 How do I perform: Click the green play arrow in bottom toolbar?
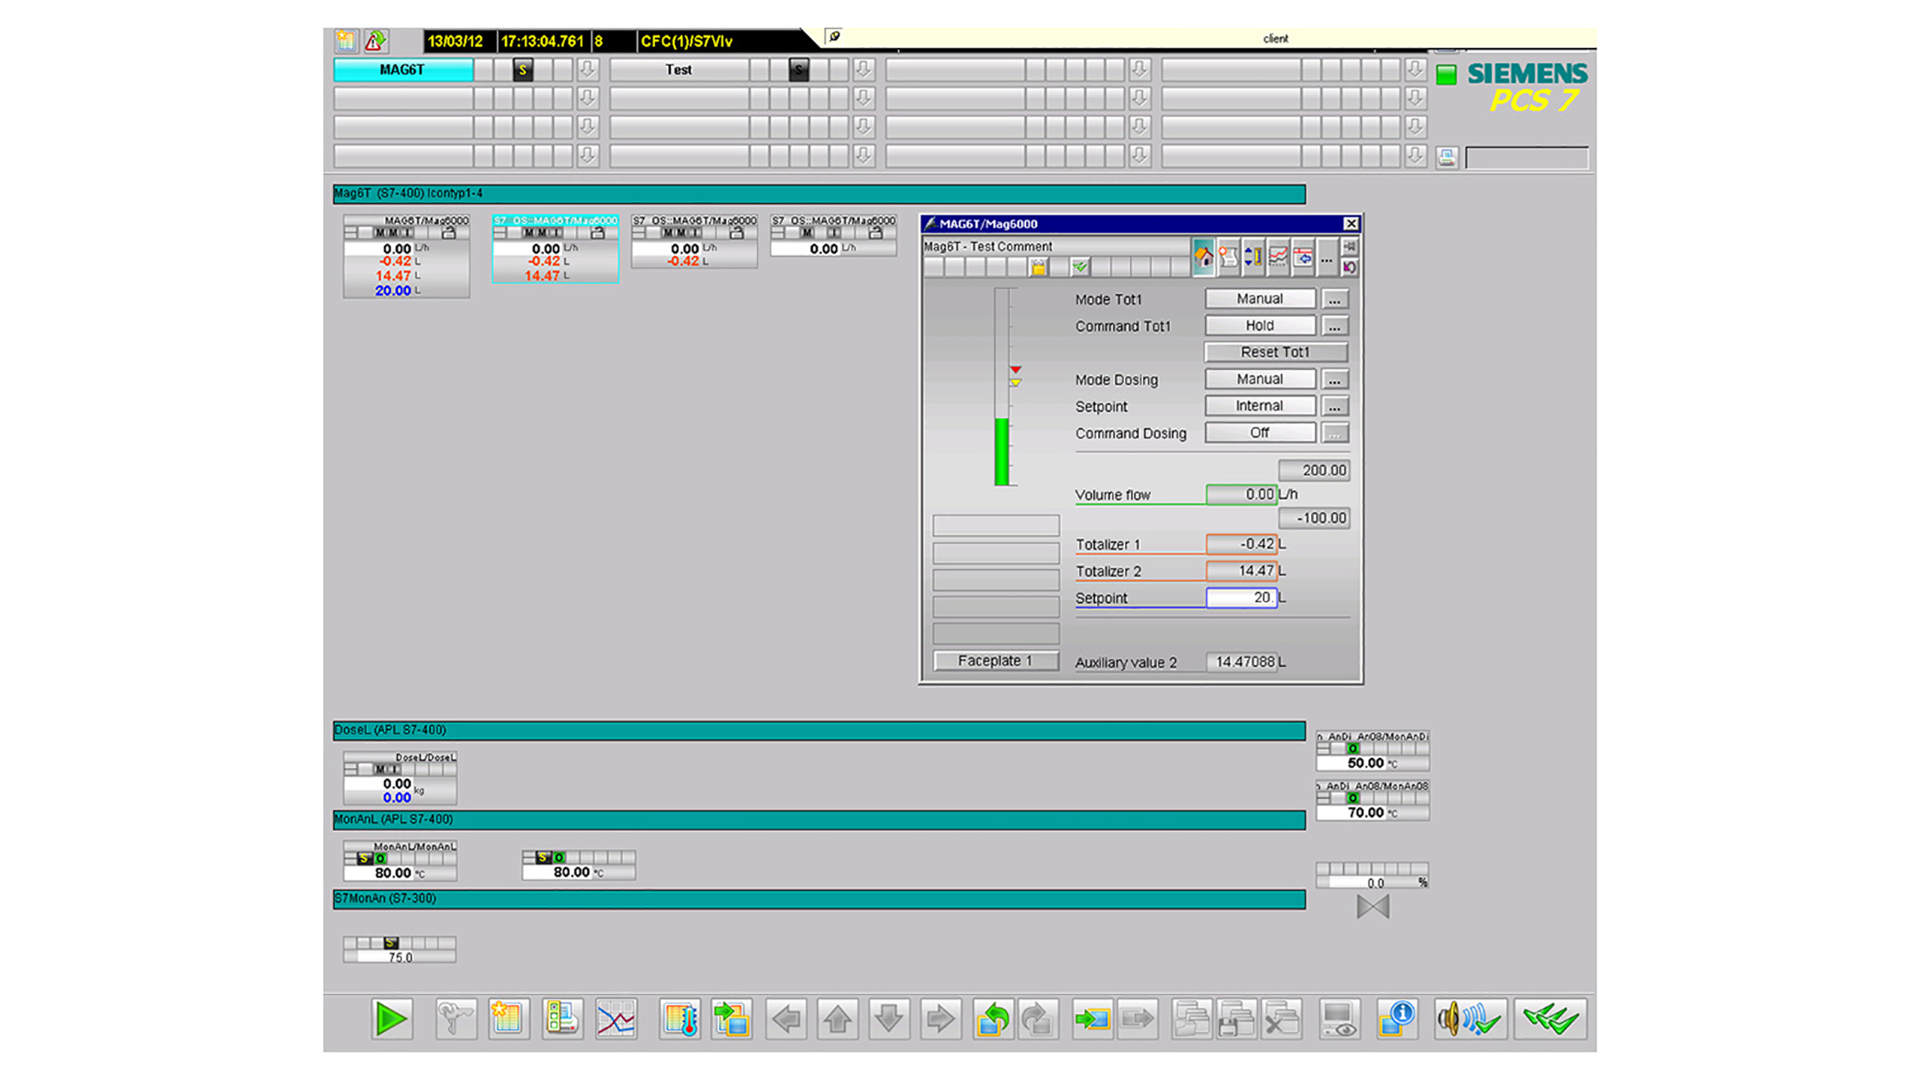pyautogui.click(x=391, y=1019)
